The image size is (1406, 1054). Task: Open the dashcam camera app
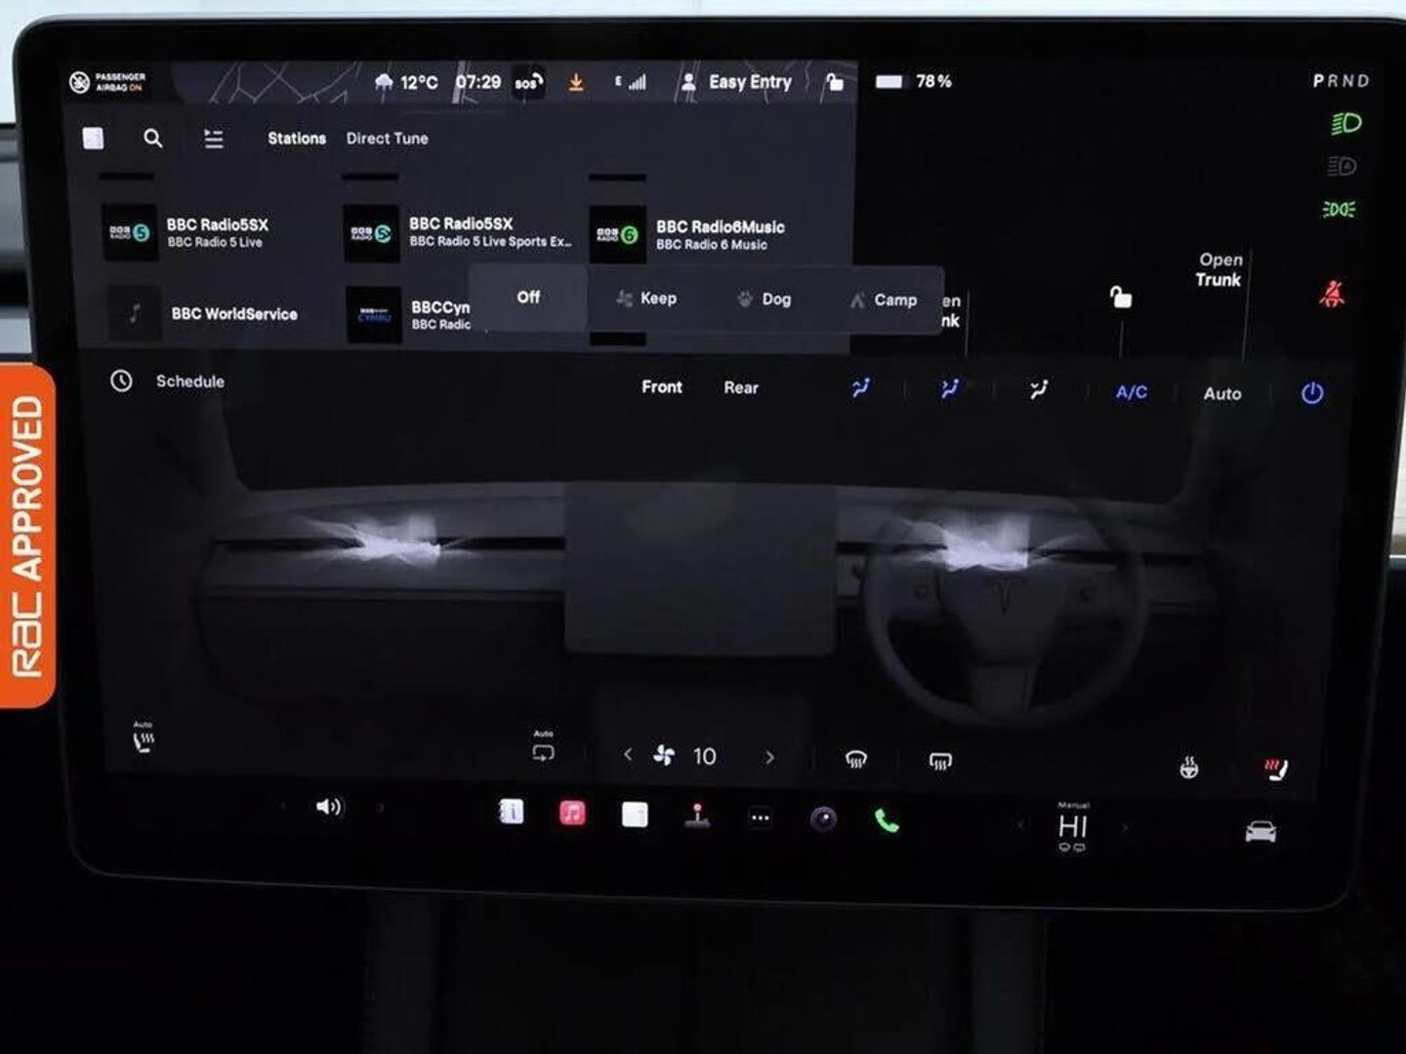pyautogui.click(x=823, y=819)
